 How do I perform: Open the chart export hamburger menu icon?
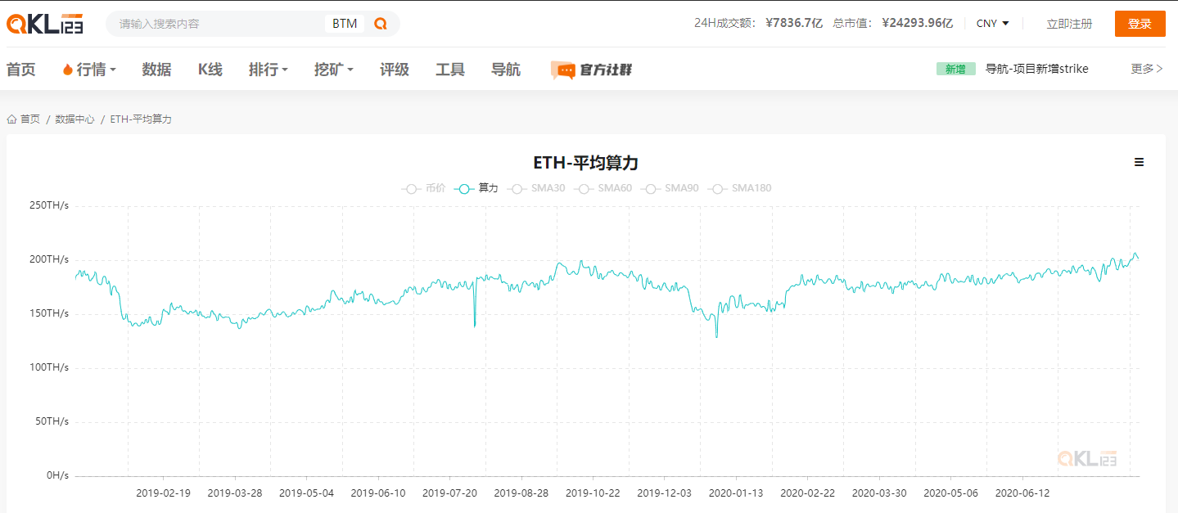coord(1139,162)
